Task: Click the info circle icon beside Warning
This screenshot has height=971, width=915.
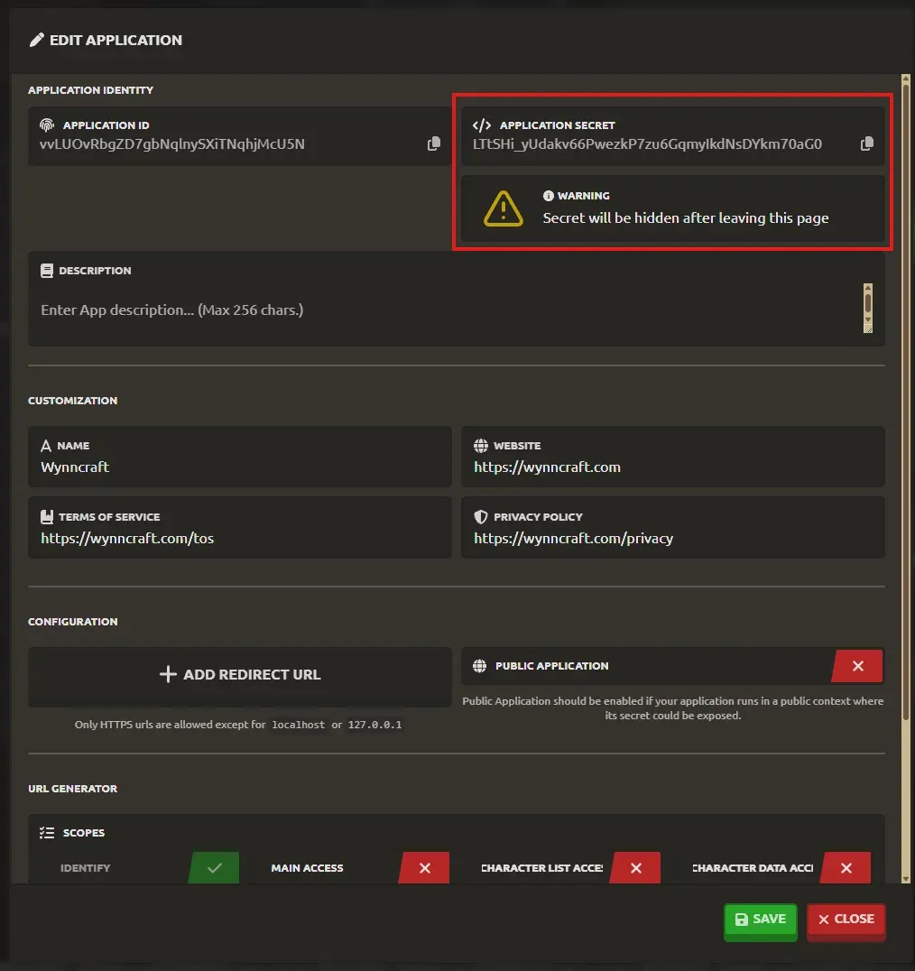Action: 548,196
